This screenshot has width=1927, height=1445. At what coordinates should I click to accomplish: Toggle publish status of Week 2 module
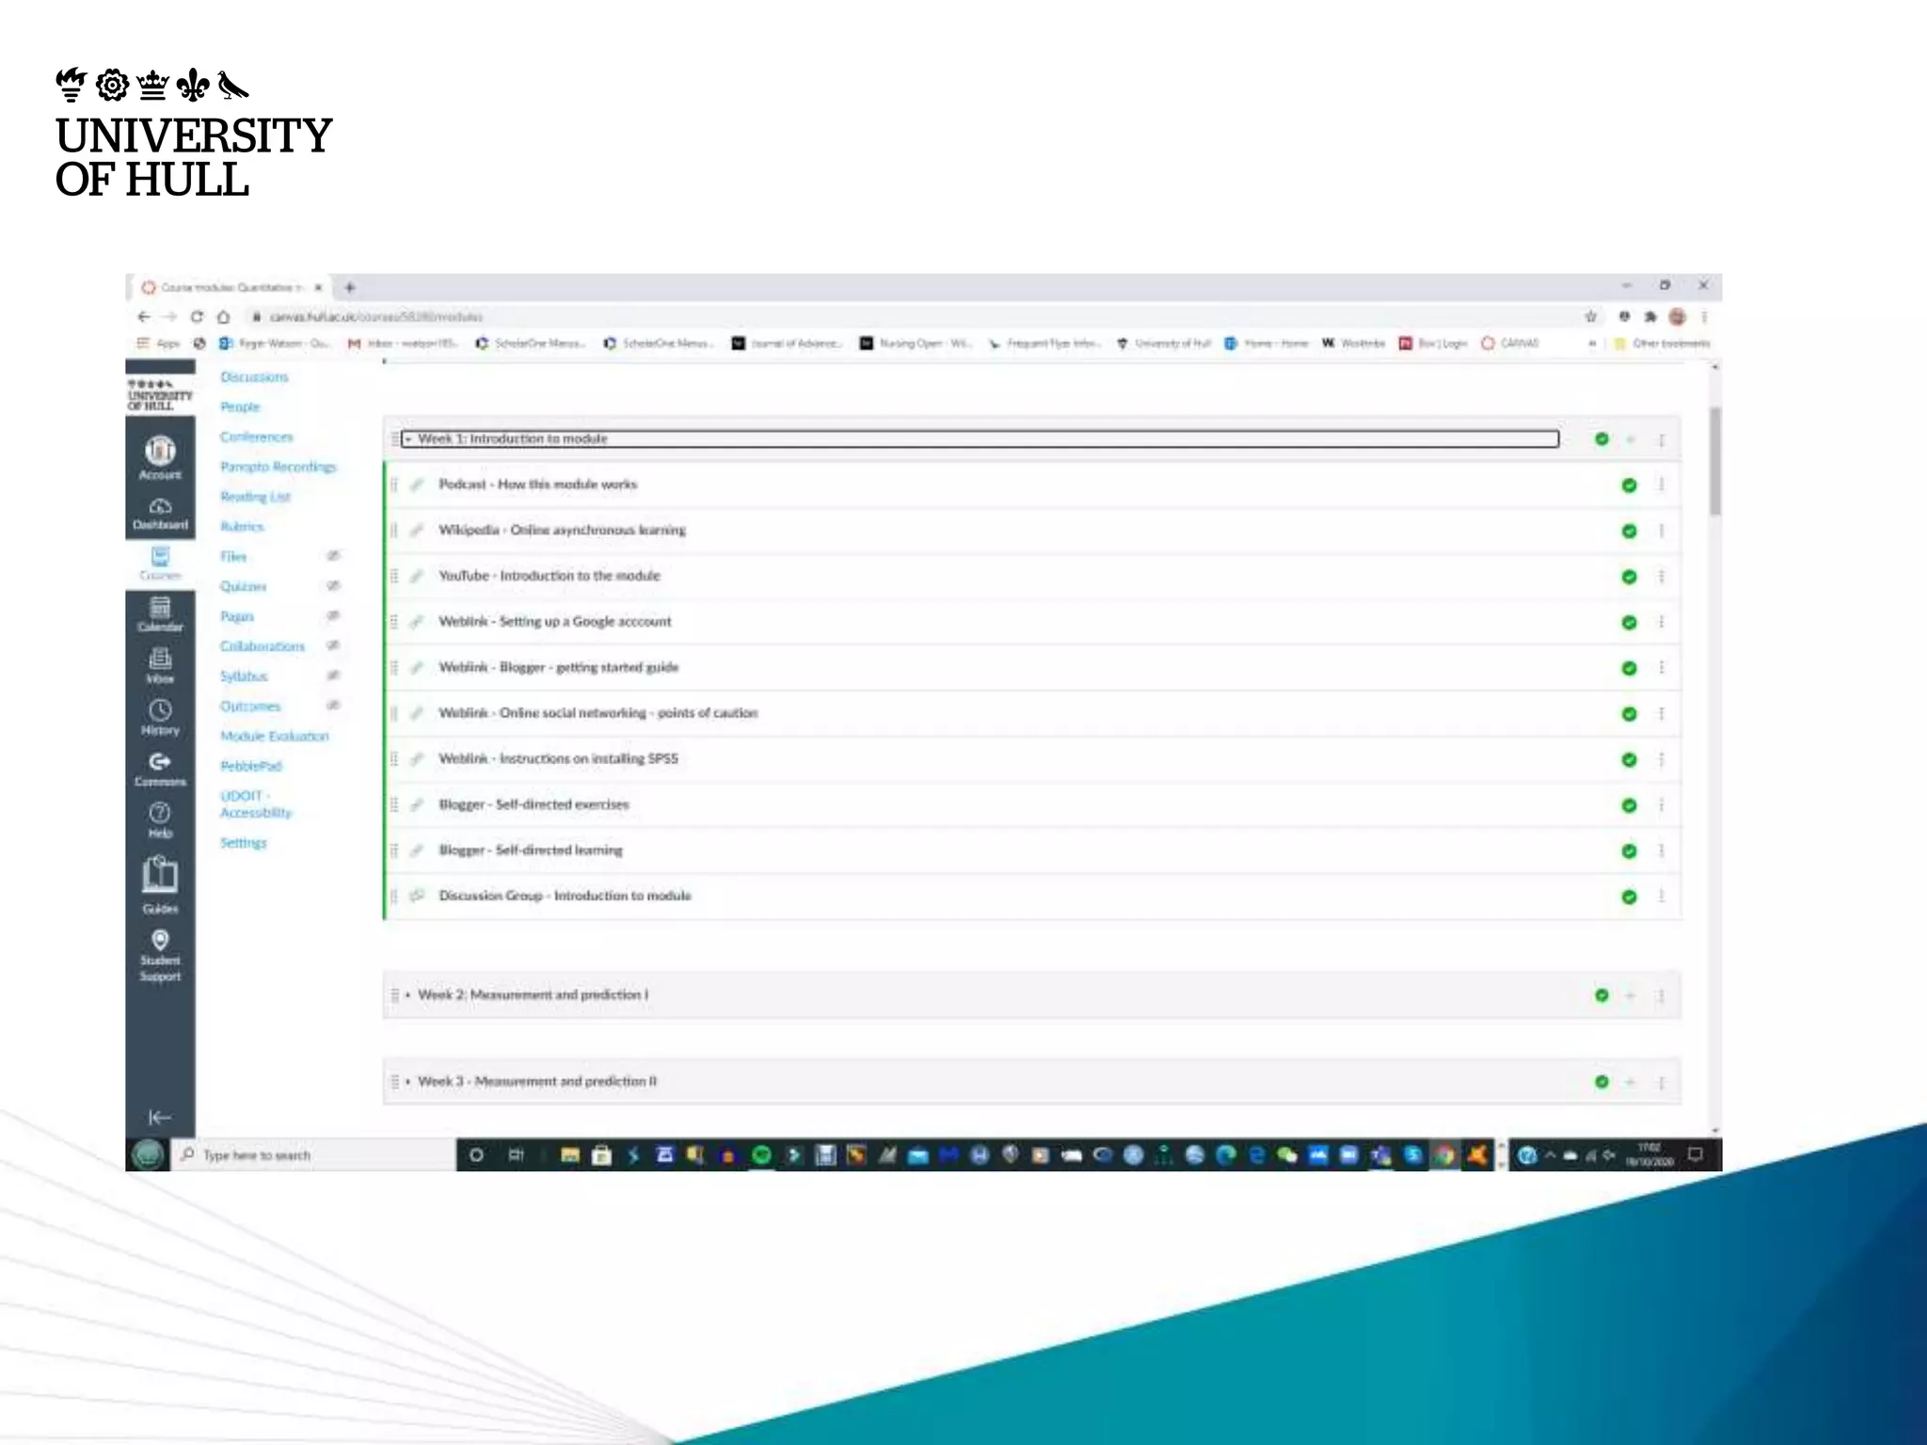[1601, 995]
